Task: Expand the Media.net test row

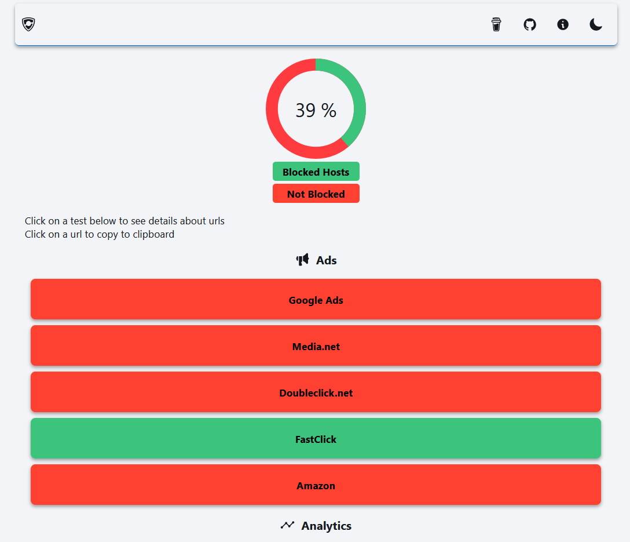Action: pos(316,346)
